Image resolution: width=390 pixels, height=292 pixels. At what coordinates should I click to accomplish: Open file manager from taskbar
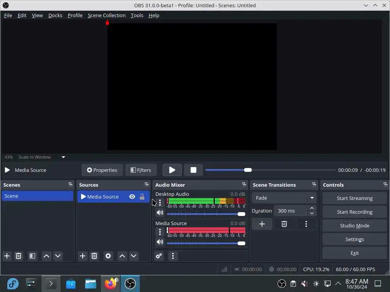pos(91,284)
